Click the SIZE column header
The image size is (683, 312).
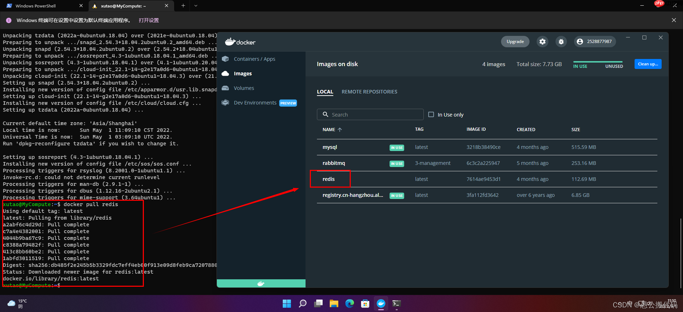click(575, 130)
